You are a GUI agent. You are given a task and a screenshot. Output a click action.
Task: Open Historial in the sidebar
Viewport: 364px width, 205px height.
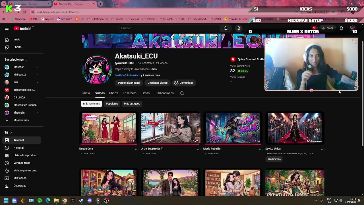click(x=22, y=148)
